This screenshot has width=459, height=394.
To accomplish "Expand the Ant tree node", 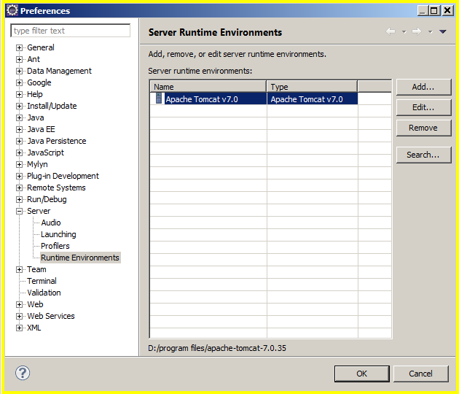I will [x=19, y=59].
